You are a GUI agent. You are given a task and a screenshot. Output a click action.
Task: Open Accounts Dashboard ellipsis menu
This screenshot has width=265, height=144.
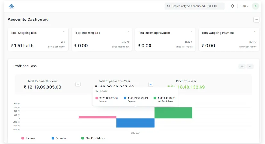click(x=256, y=20)
